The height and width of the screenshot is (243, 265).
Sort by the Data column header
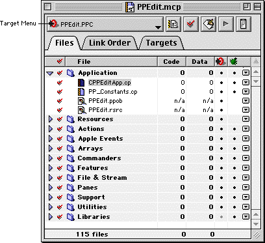point(200,62)
